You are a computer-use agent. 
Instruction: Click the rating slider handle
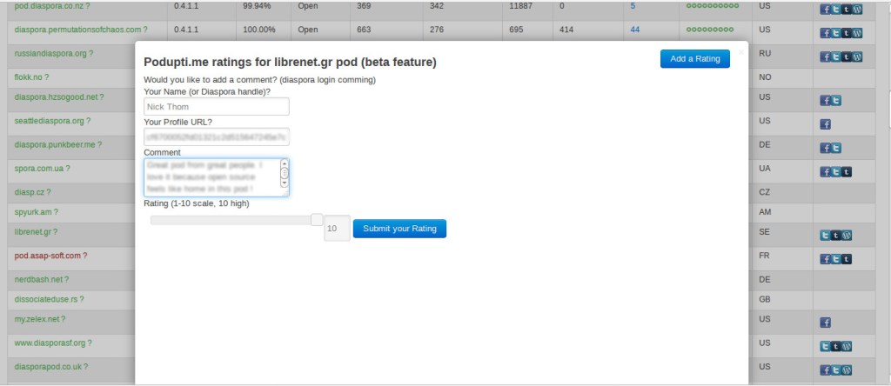317,220
